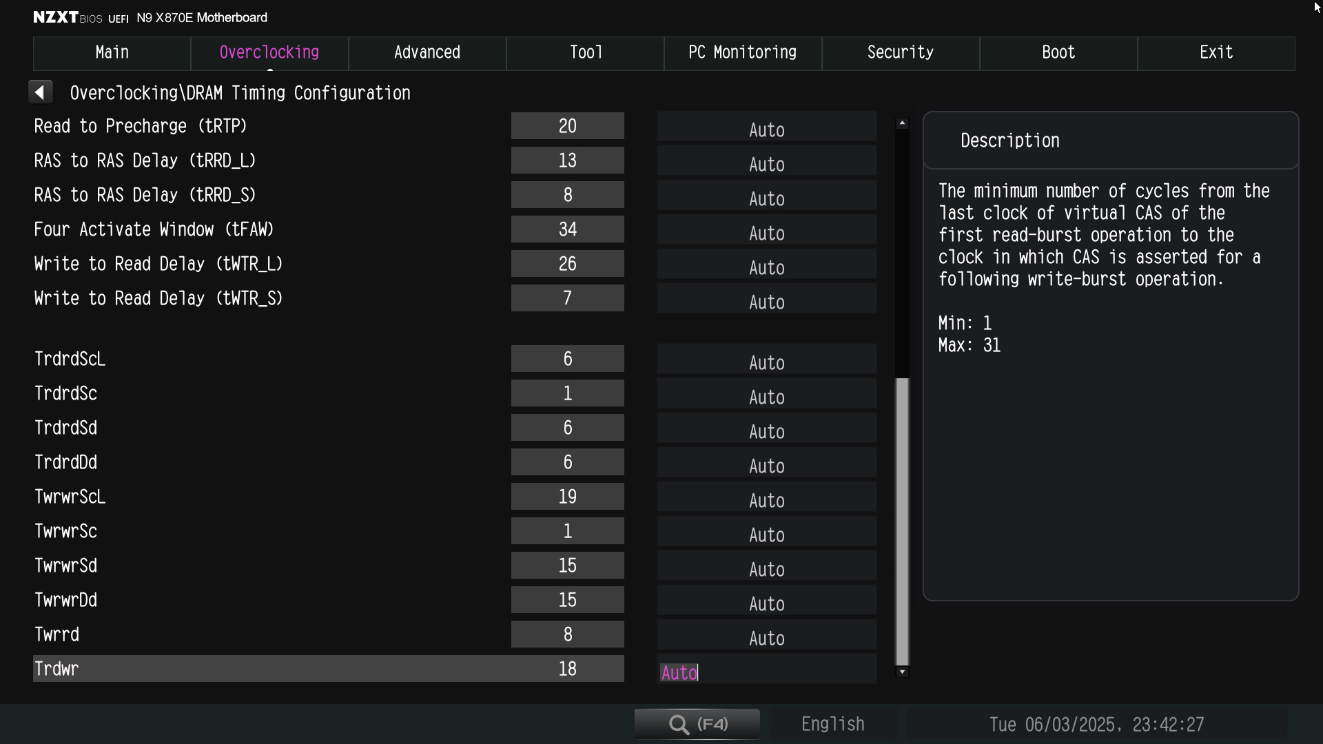This screenshot has width=1323, height=744.
Task: Open the Advanced tab
Action: (x=427, y=53)
